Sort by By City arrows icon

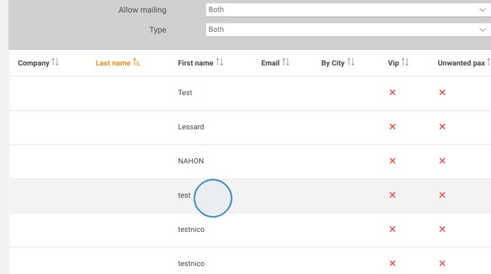coord(351,62)
